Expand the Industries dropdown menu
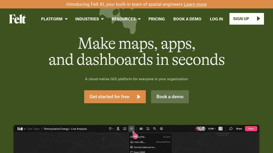 coord(89,19)
